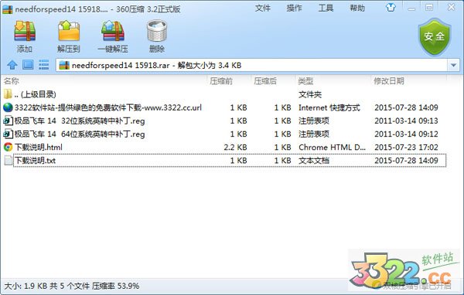This screenshot has height=295, width=464.
Task: Select file '下载说明.html'
Action: point(39,147)
